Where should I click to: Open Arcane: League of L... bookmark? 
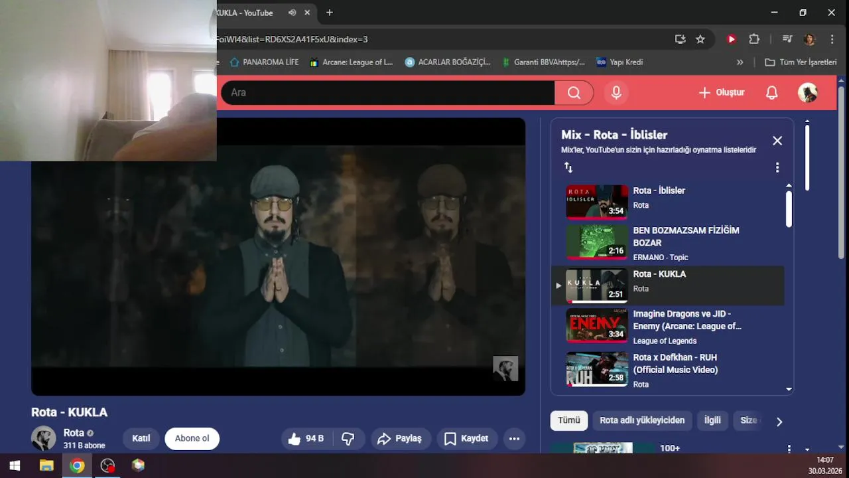(350, 62)
